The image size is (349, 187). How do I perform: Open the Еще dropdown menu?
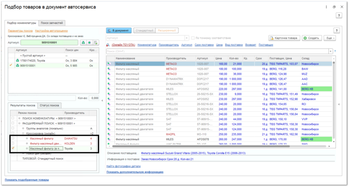coord(330,38)
